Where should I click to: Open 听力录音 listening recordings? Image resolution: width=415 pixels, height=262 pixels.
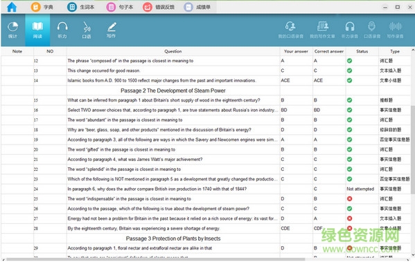[x=350, y=30]
